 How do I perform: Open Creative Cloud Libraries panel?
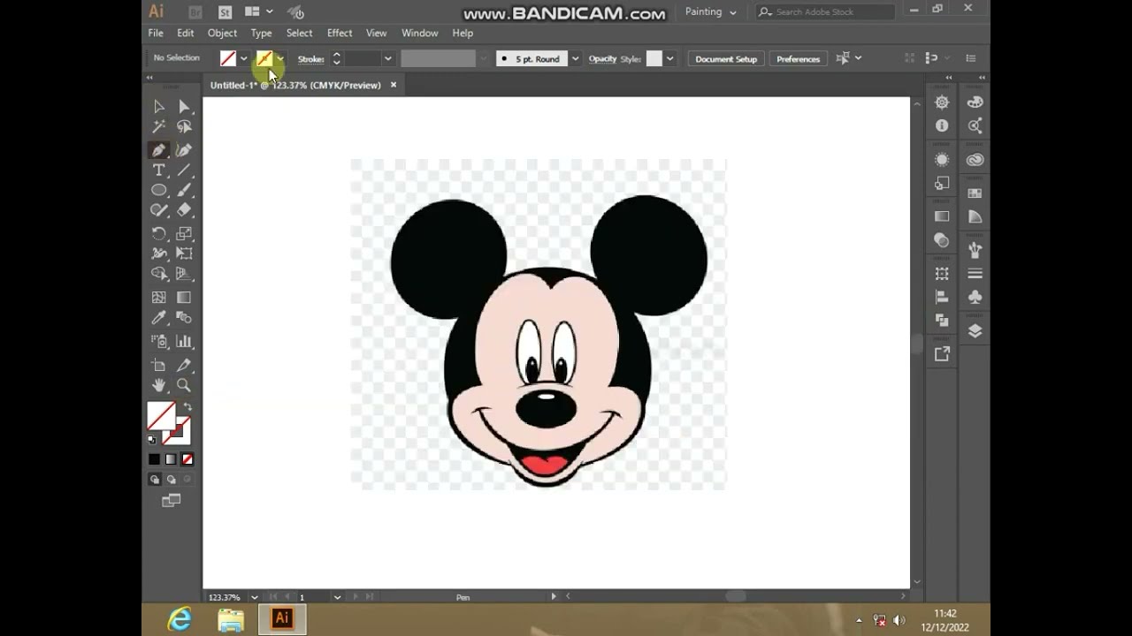pyautogui.click(x=975, y=160)
